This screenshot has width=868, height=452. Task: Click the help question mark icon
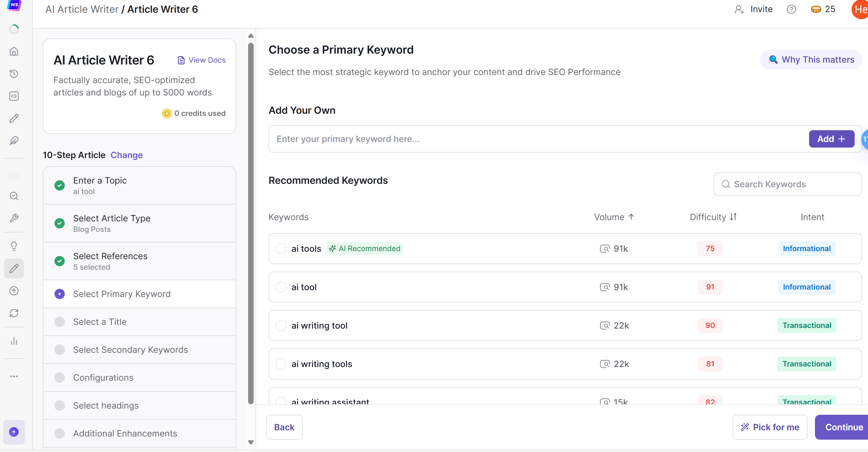click(791, 9)
